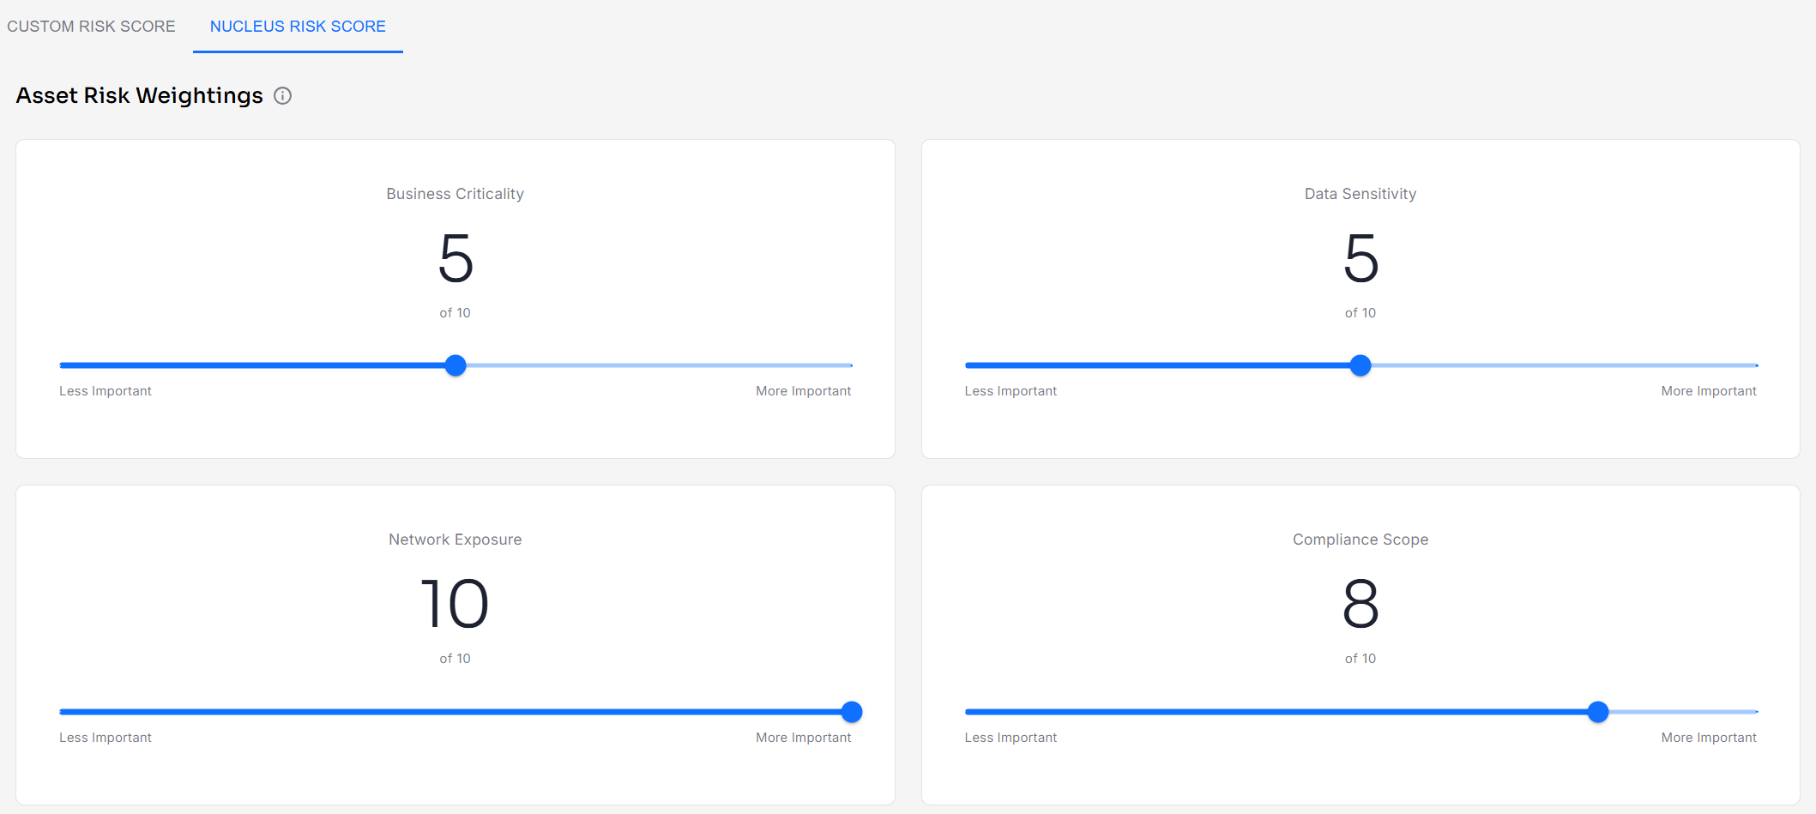Click the Asset Risk Weightings heading
Image resolution: width=1816 pixels, height=814 pixels.
coord(140,96)
